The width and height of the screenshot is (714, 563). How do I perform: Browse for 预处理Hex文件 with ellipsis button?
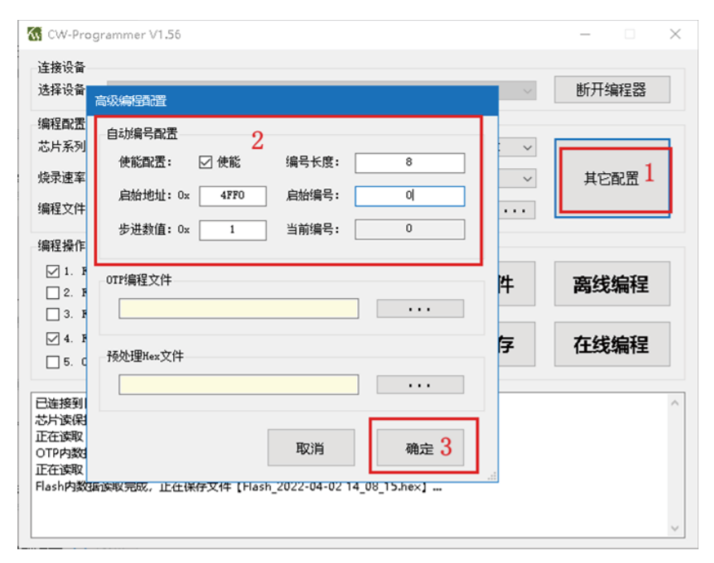coord(420,385)
